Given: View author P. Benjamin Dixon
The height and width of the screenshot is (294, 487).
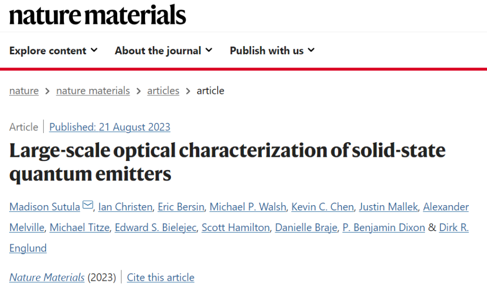Looking at the screenshot, I should tap(384, 227).
